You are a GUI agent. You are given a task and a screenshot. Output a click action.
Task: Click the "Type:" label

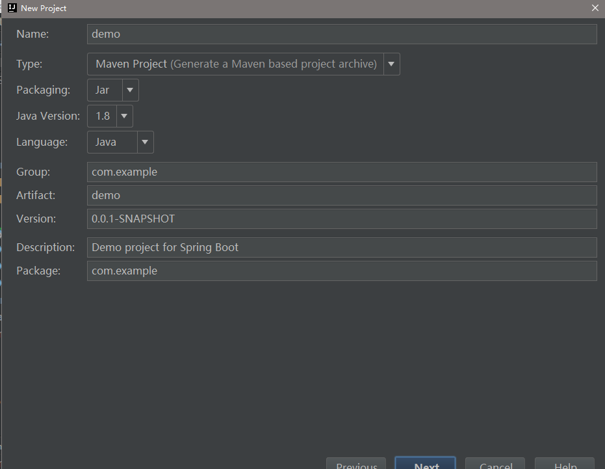coord(29,64)
